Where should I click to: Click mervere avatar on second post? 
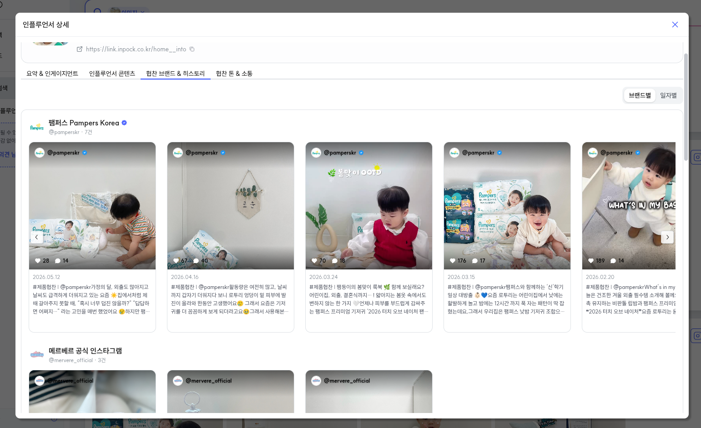click(178, 381)
